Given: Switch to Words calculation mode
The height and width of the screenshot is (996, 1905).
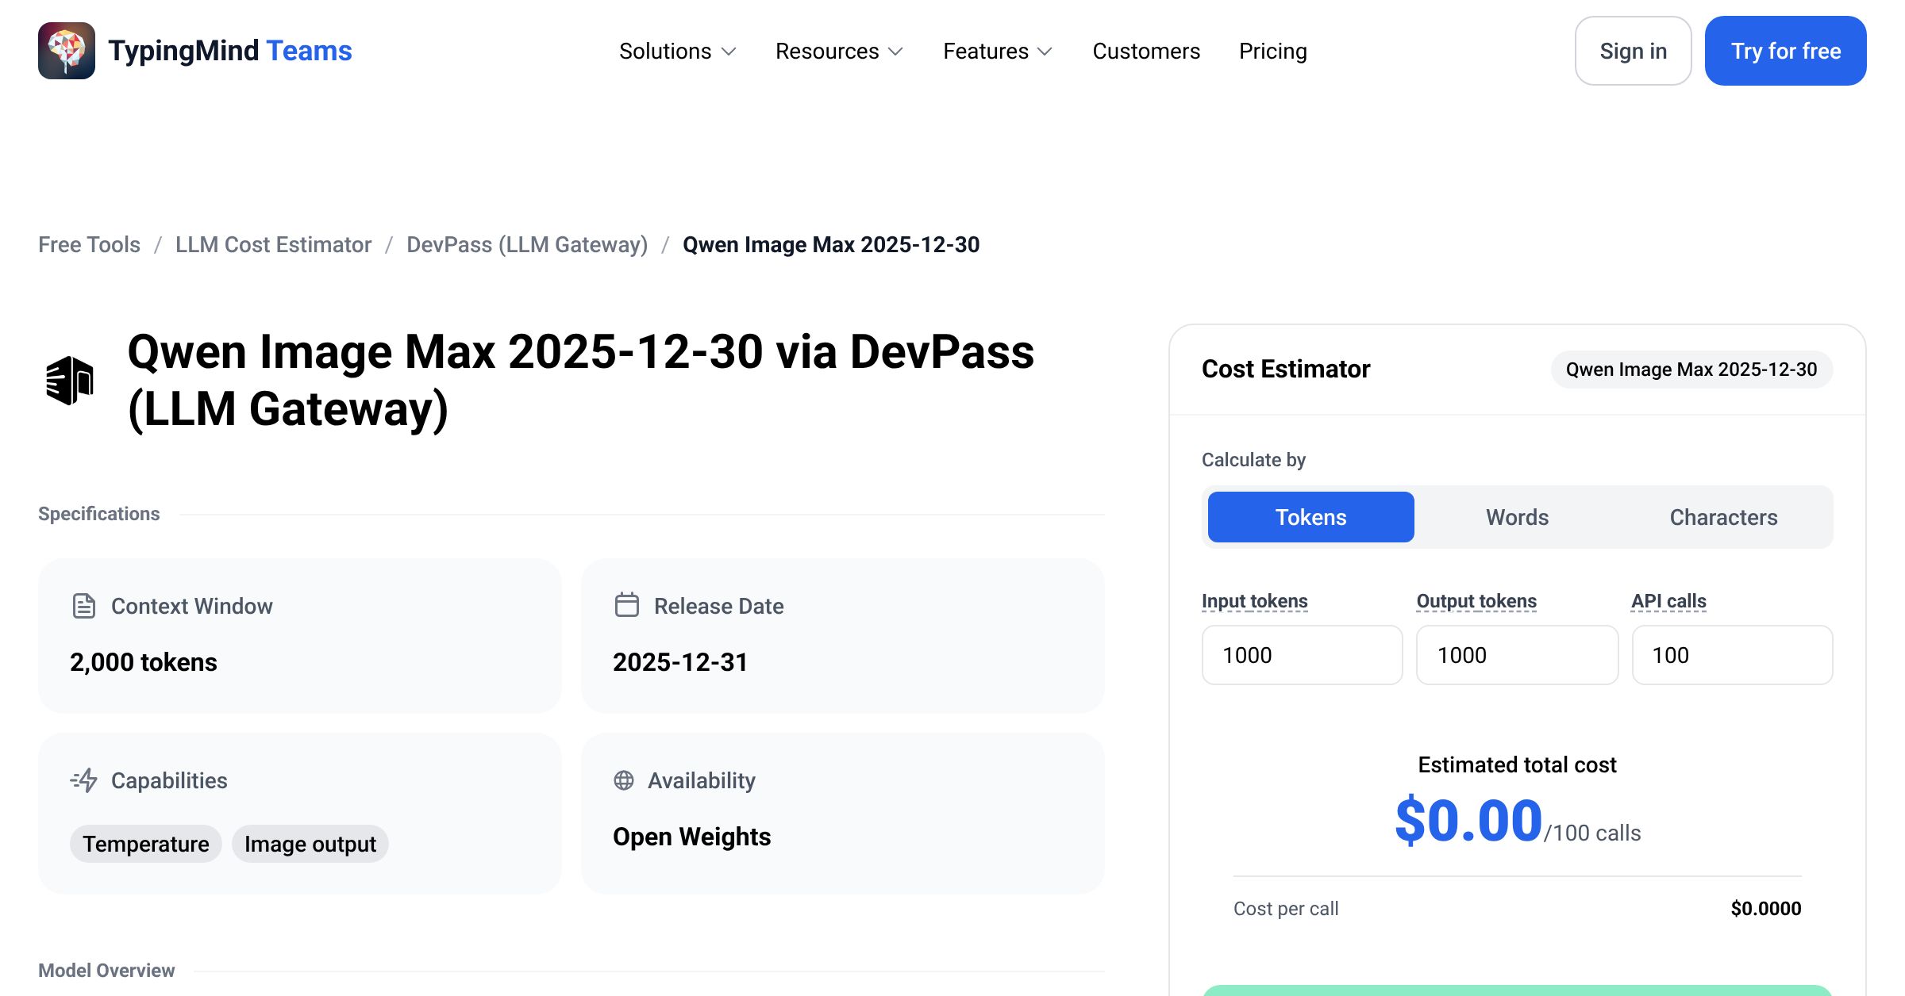Looking at the screenshot, I should point(1518,517).
